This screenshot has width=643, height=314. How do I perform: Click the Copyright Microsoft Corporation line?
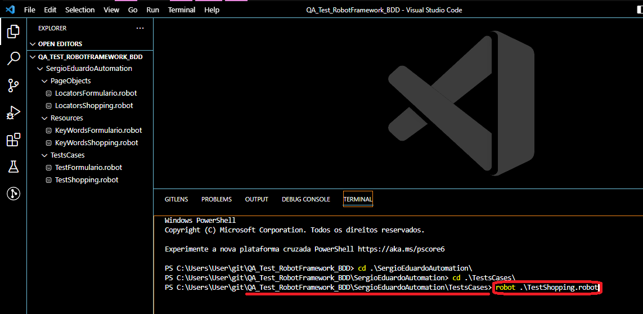click(x=294, y=230)
